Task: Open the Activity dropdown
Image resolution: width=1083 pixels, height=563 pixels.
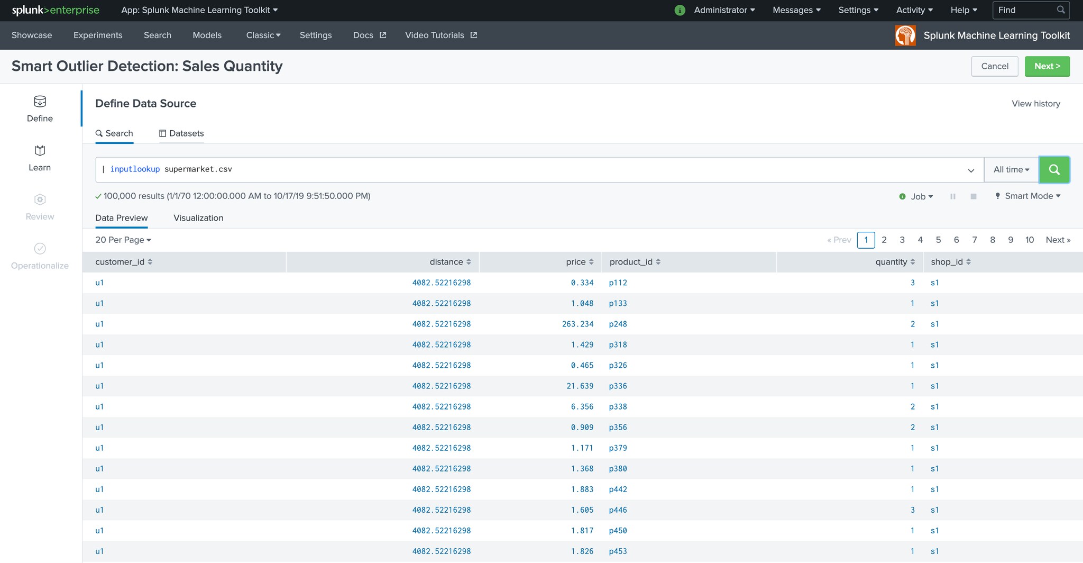Action: click(x=914, y=10)
